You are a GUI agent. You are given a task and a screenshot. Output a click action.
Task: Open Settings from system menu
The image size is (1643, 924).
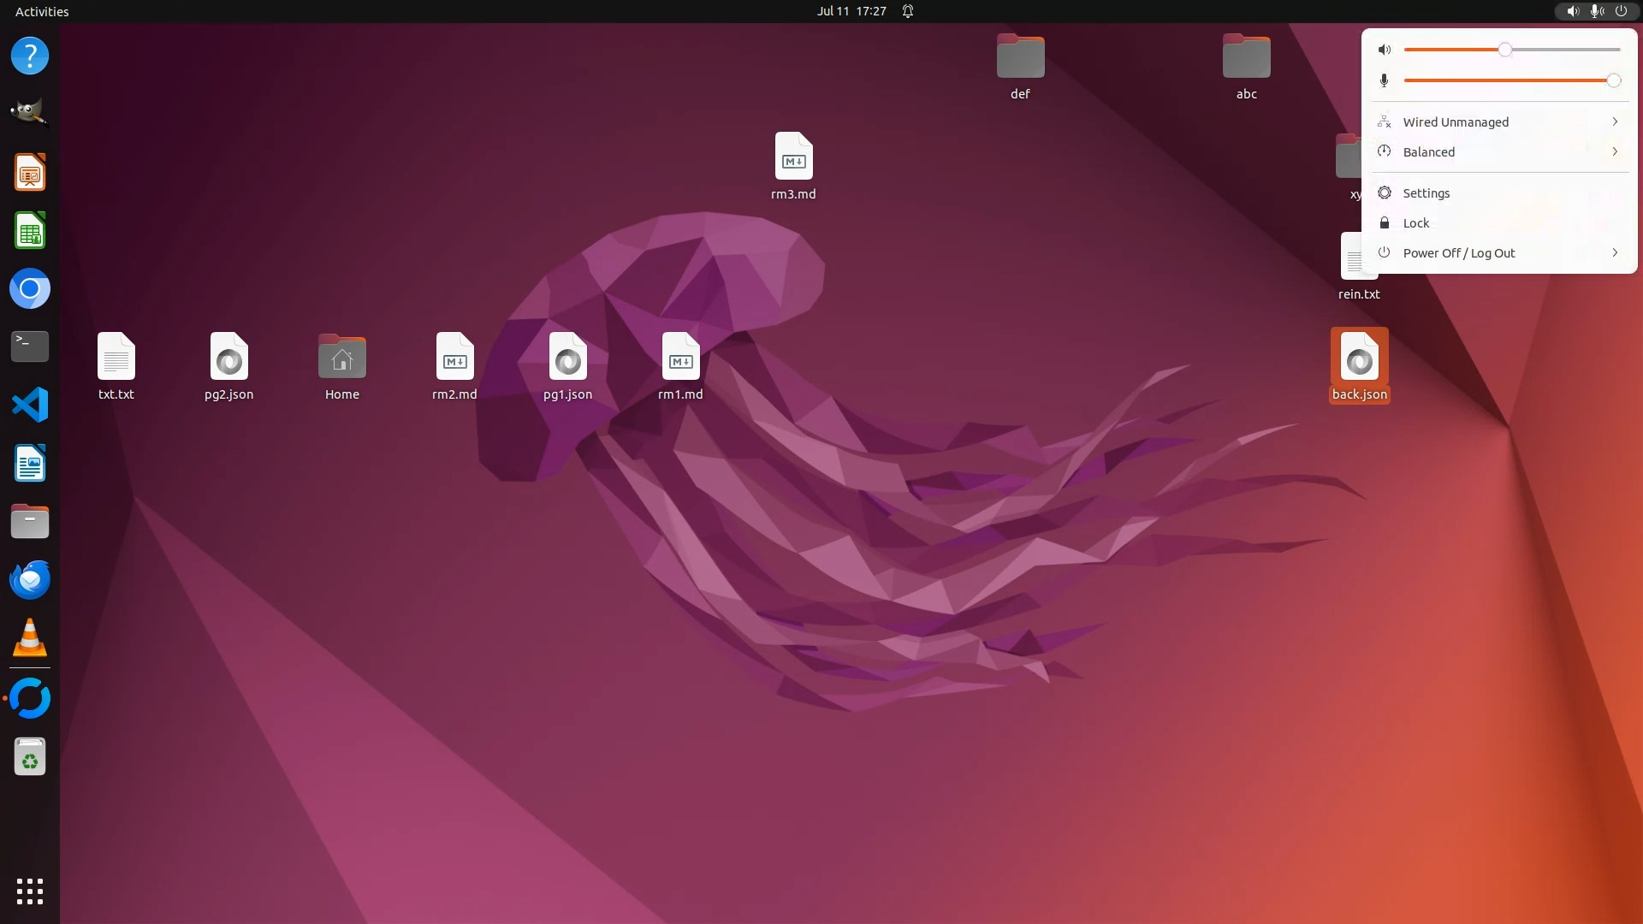[1426, 193]
